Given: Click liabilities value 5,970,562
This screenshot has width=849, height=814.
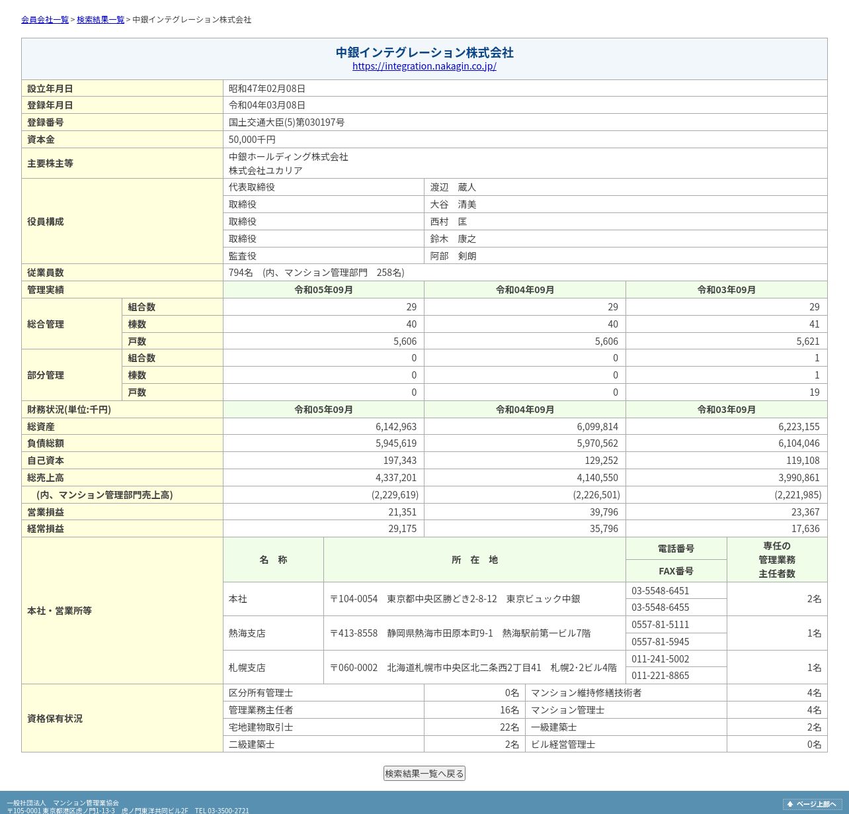Looking at the screenshot, I should click(598, 443).
